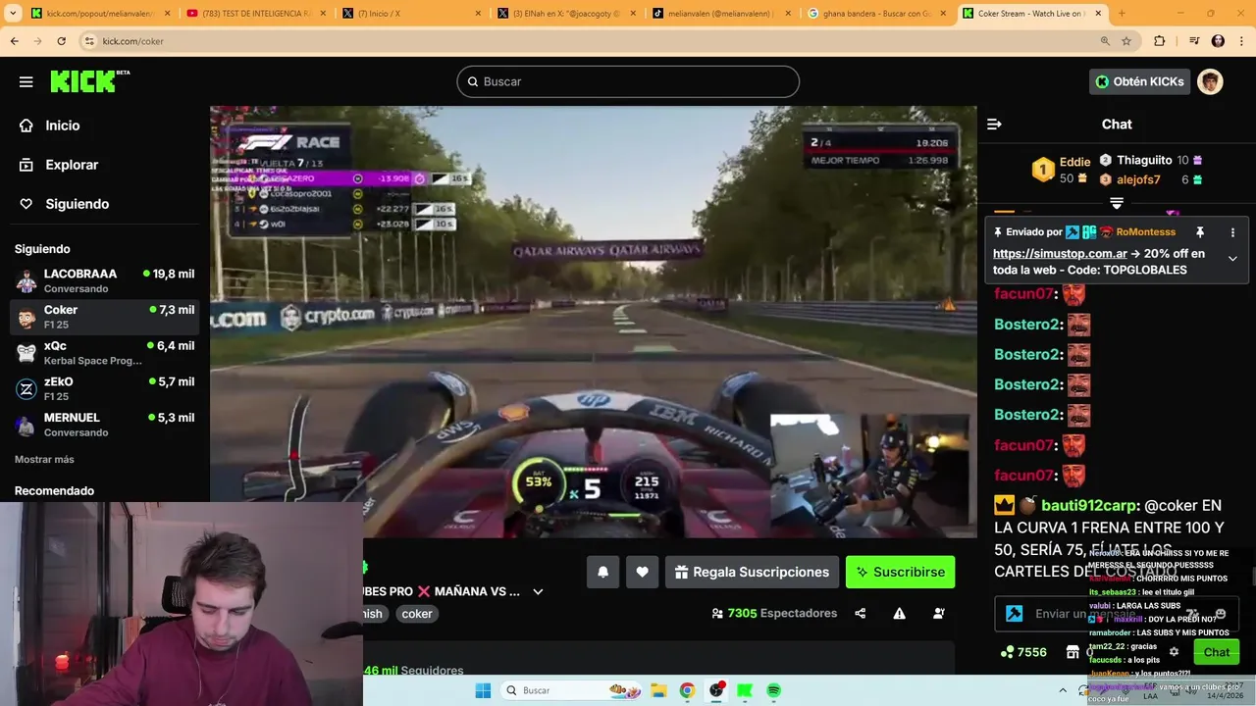Screen dimensions: 1256x706
Task: Click the heart follow button
Action: (642, 572)
